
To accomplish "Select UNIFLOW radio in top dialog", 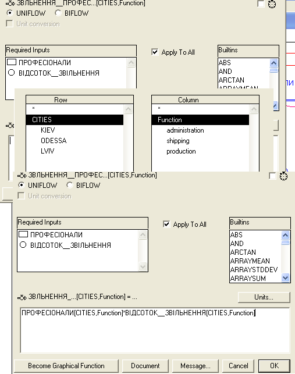I will (9, 13).
